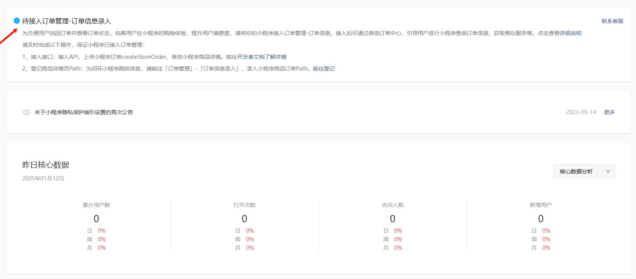Viewport: 636px width, 279px height.
Task: Click the 前往登记 link
Action: [324, 69]
